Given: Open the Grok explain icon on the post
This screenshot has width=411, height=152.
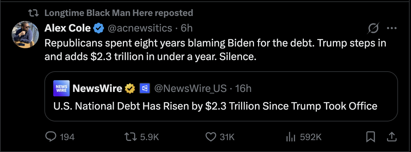Looking at the screenshot, I should click(373, 29).
